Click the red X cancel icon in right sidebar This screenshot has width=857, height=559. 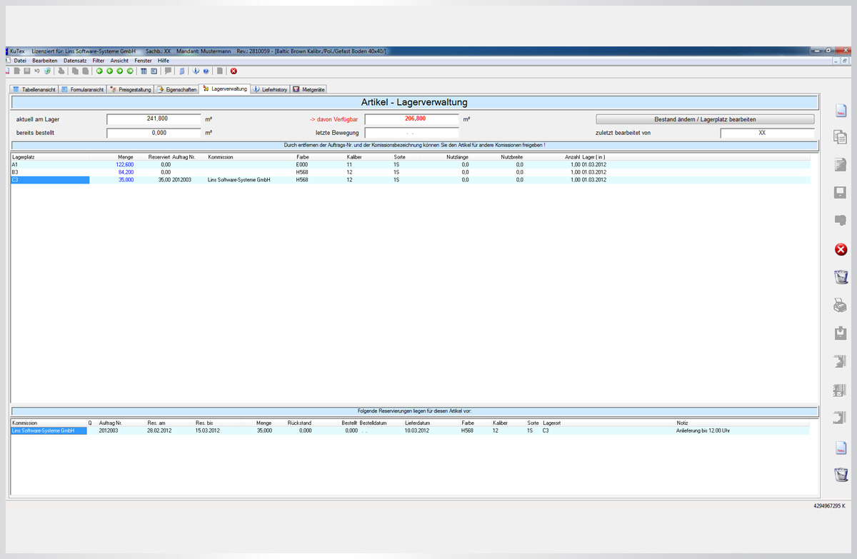(841, 249)
